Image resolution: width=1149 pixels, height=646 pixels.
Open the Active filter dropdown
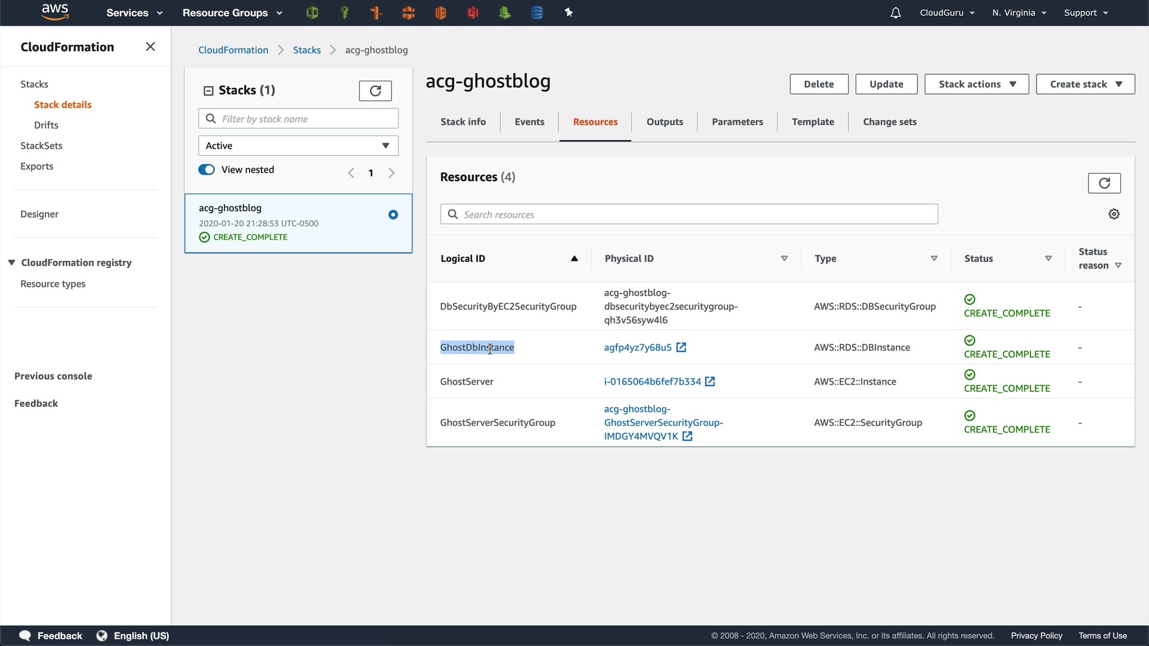(298, 146)
